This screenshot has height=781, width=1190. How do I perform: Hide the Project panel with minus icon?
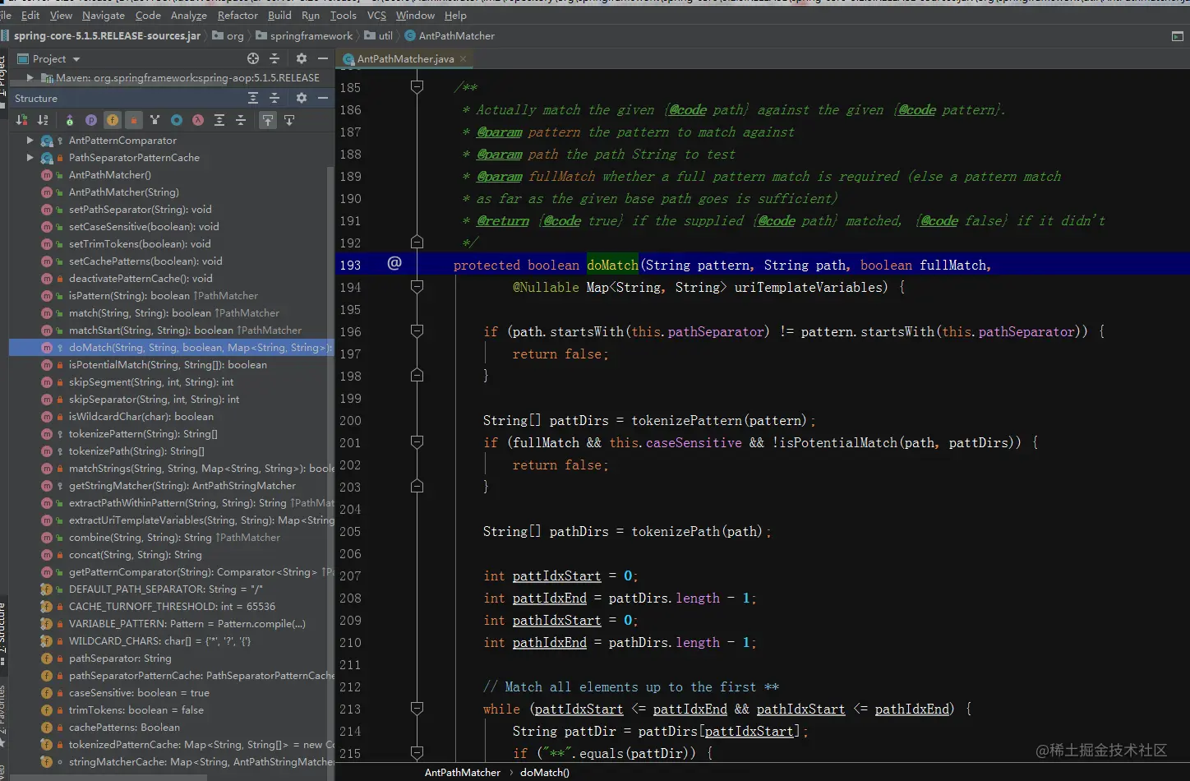click(x=323, y=58)
